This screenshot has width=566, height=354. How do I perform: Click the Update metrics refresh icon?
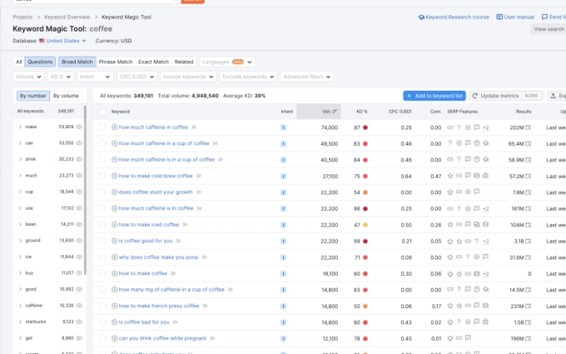click(475, 96)
